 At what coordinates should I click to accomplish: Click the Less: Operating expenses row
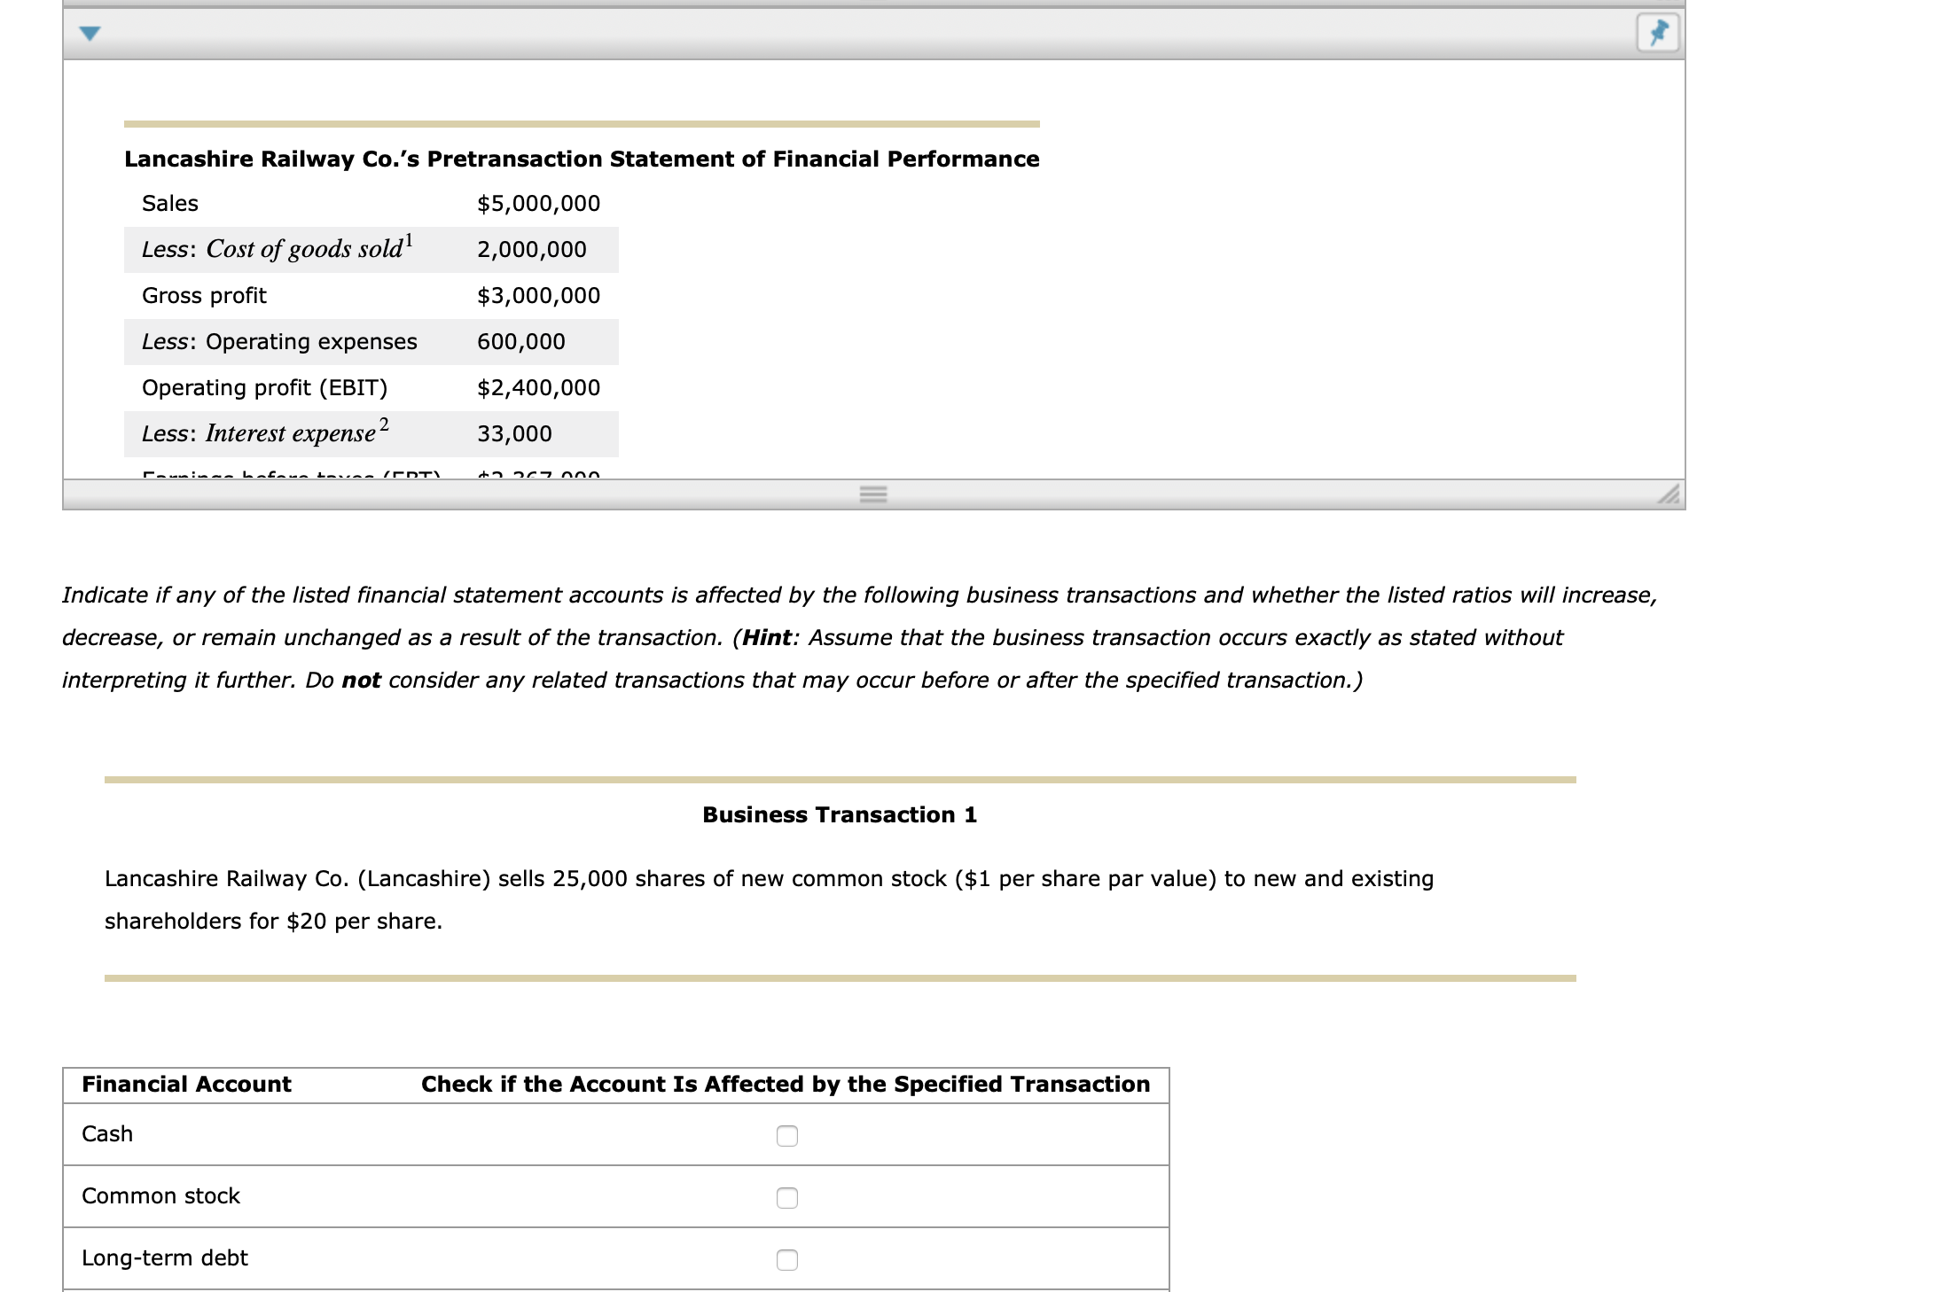(371, 342)
